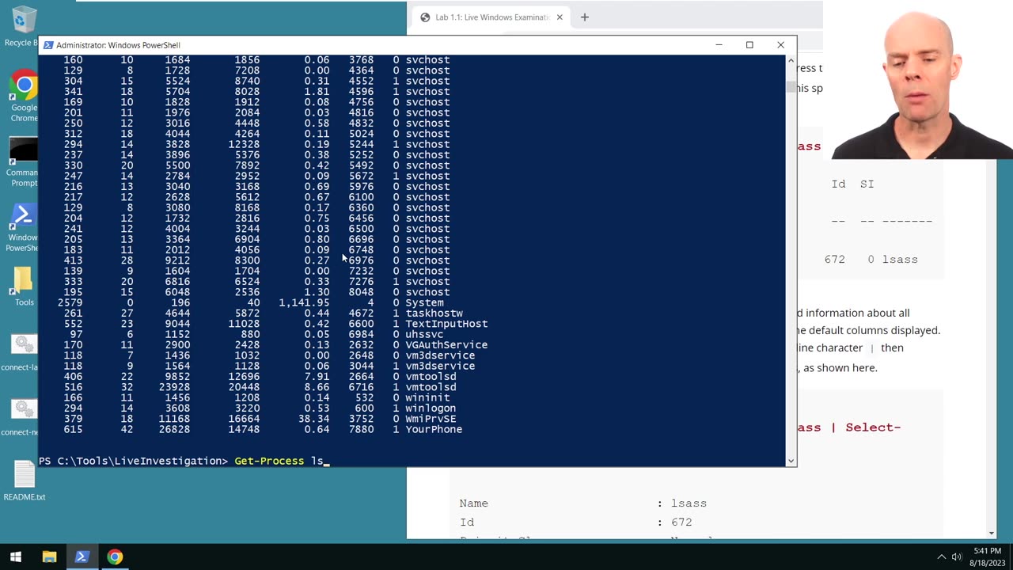Click the PowerShell prompt path C:\Tools\LiveInvestigation

(140, 461)
